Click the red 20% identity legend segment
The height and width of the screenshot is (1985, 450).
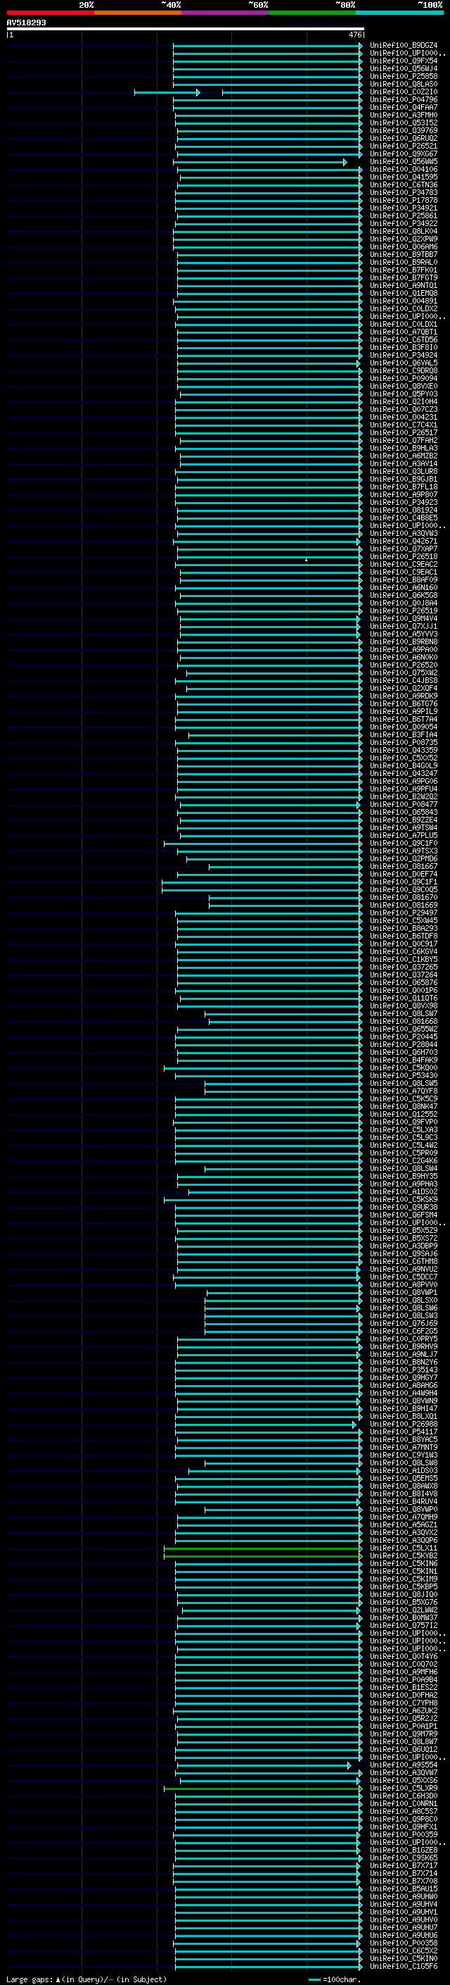click(50, 13)
